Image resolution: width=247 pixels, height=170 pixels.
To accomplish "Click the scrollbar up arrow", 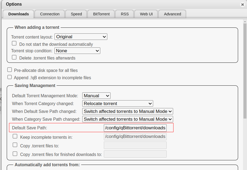I will tap(245, 22).
